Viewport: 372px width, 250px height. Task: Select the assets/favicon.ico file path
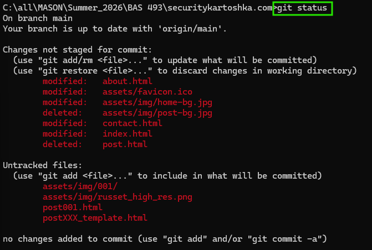[x=147, y=92]
